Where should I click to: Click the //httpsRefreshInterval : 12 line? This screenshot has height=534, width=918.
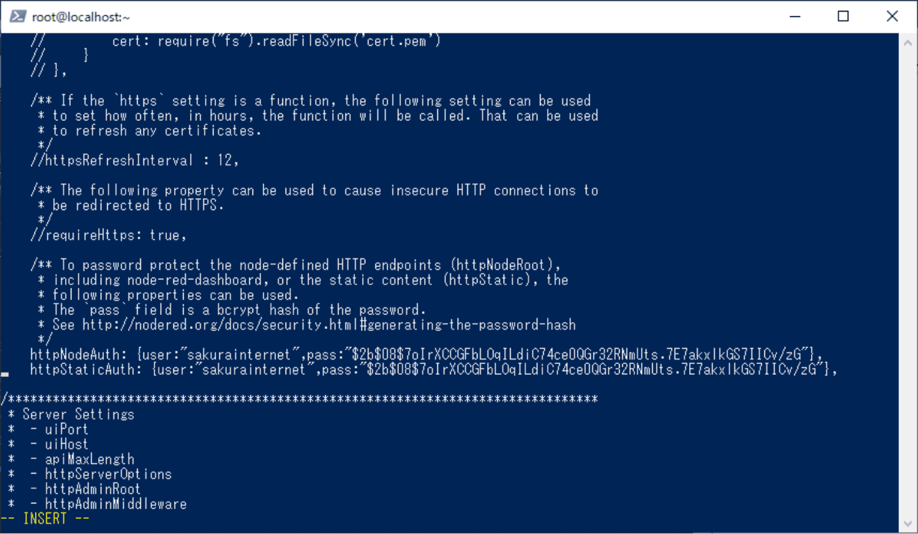coord(135,160)
